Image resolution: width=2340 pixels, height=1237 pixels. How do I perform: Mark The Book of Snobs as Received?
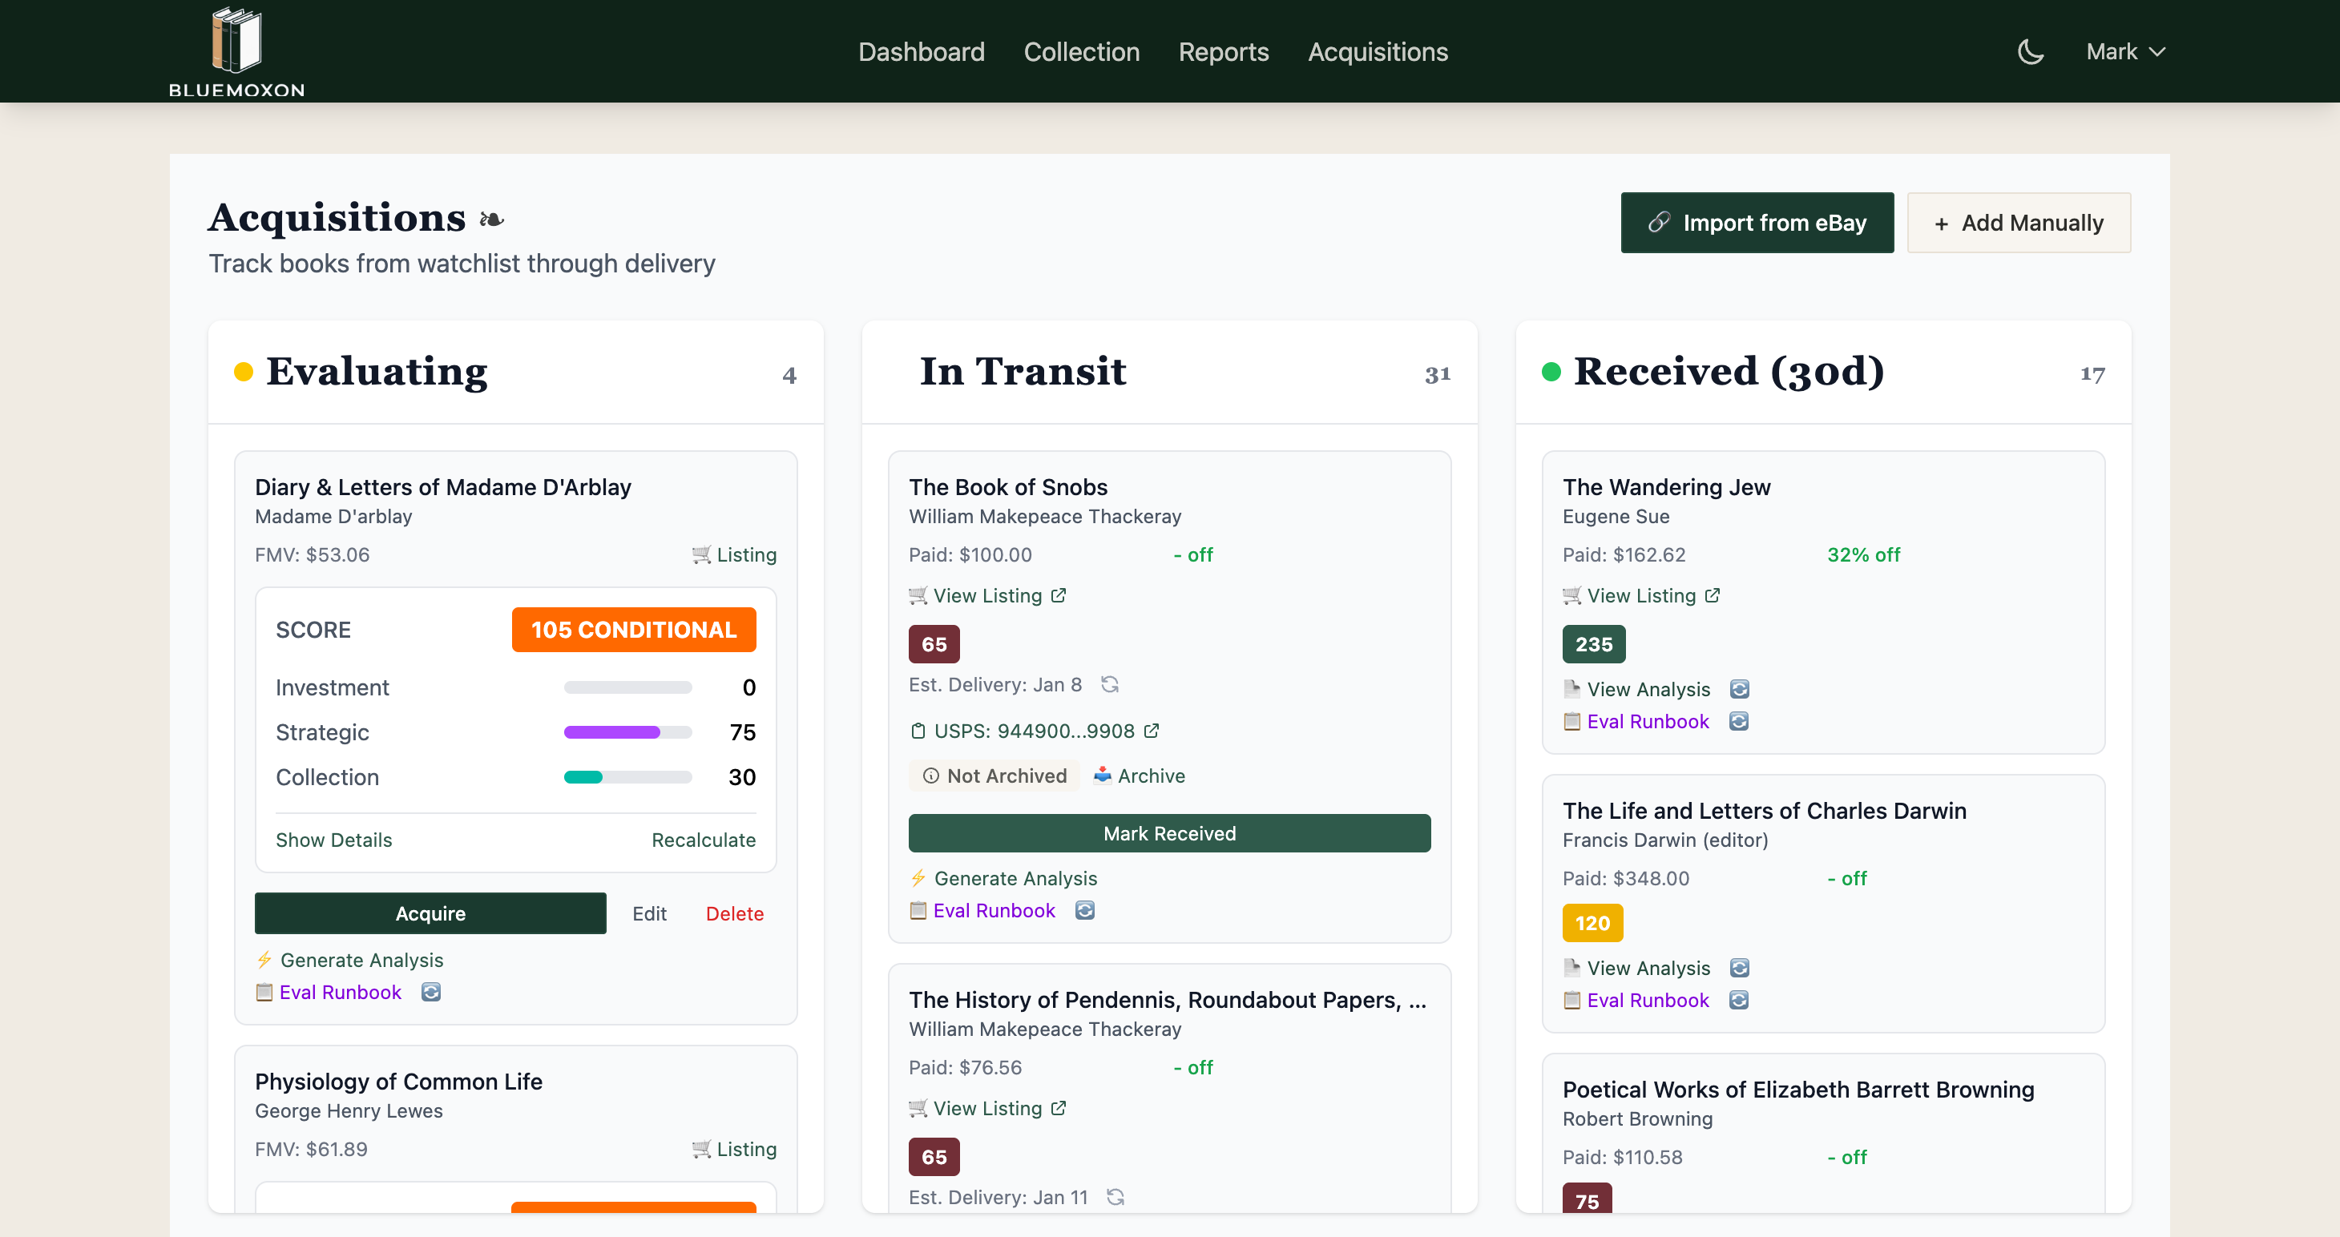click(1169, 833)
